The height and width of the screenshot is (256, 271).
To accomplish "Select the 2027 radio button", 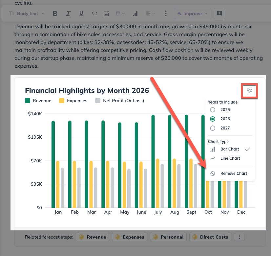I will click(212, 128).
